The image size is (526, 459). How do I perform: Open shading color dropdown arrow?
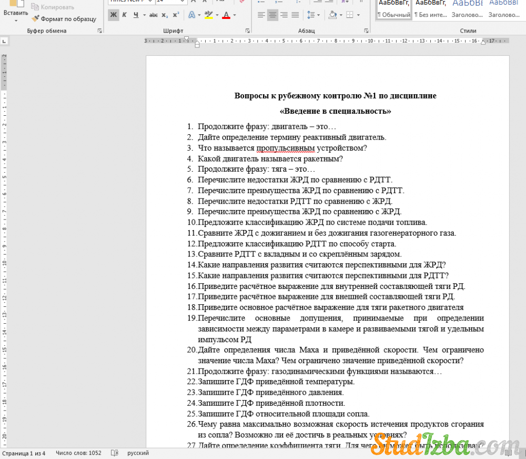[341, 15]
